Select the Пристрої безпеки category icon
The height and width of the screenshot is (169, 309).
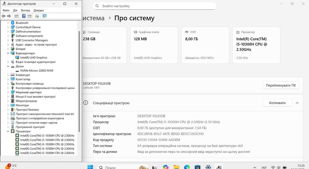[13, 109]
